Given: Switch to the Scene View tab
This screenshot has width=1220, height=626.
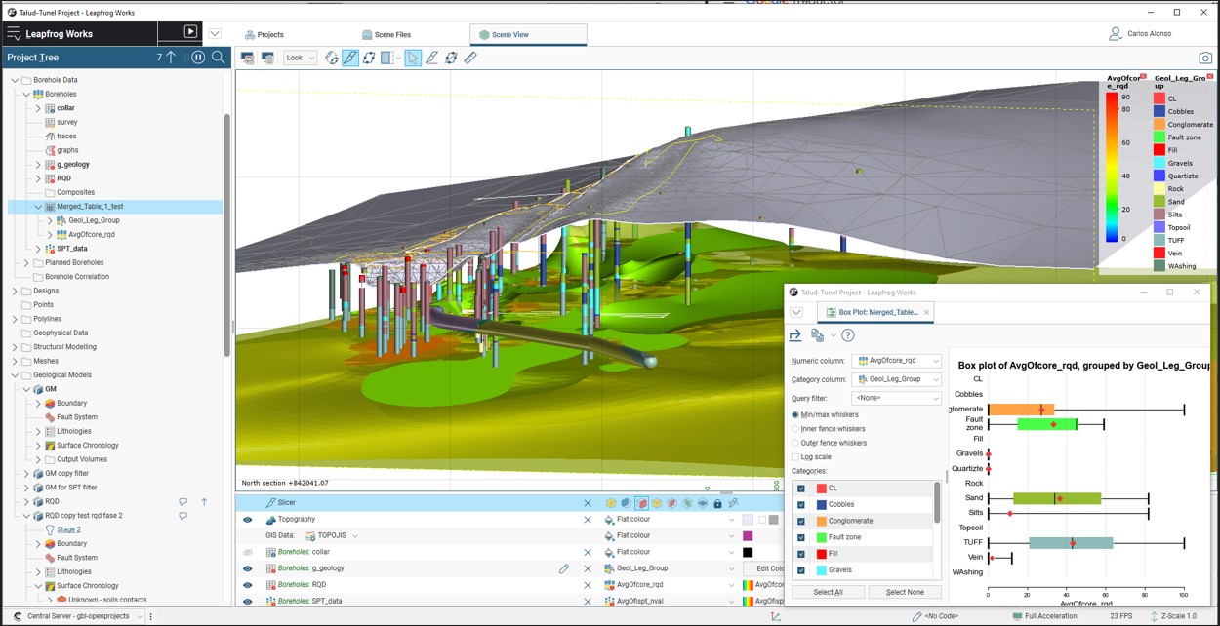Looking at the screenshot, I should [x=528, y=34].
